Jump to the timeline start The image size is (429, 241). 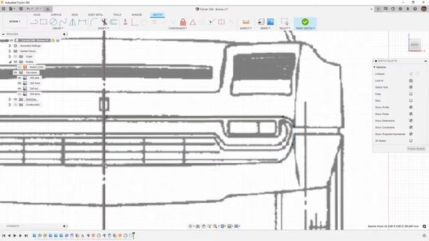[4, 236]
